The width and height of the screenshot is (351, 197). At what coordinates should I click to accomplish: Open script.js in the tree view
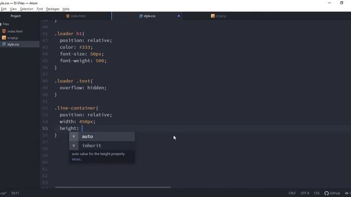tap(13, 38)
